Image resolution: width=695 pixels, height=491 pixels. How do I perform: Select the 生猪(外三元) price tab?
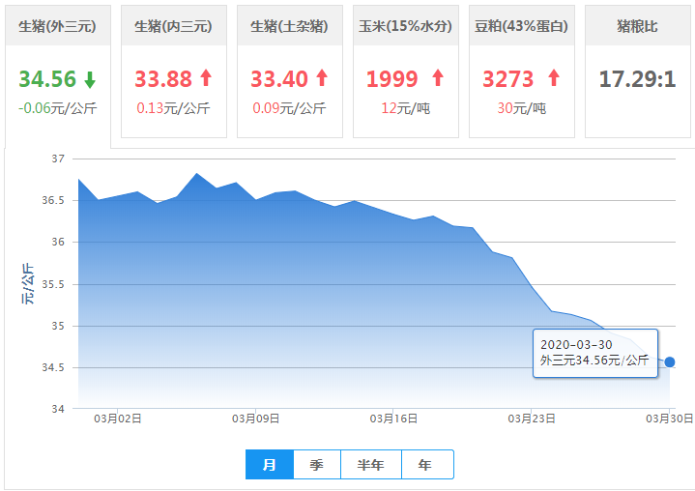click(55, 25)
